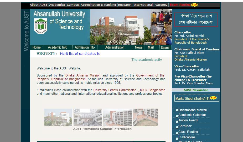This screenshot has height=142, width=243.
Task: Click the bullet icon before Academic Calendar
Action: click(177, 116)
